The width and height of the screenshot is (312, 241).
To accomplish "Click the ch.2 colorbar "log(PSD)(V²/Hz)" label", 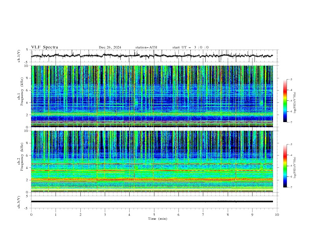I will (295, 168).
